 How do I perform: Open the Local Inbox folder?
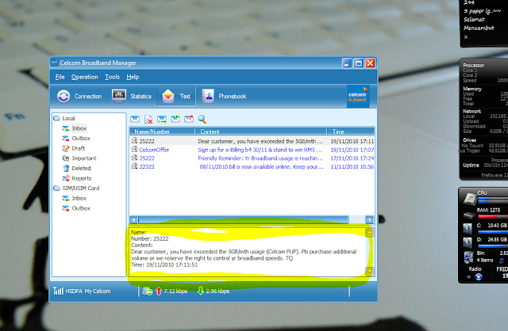(74, 128)
